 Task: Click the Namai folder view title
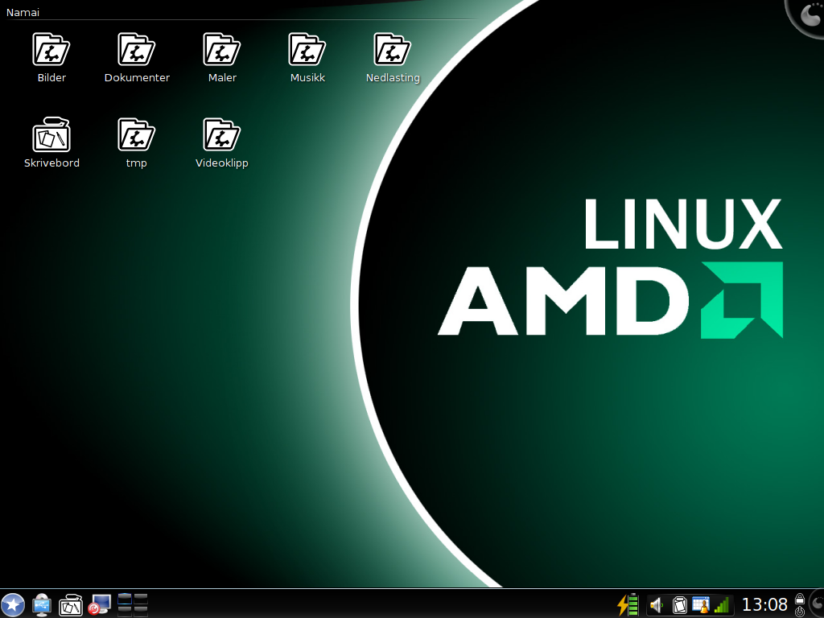click(23, 12)
